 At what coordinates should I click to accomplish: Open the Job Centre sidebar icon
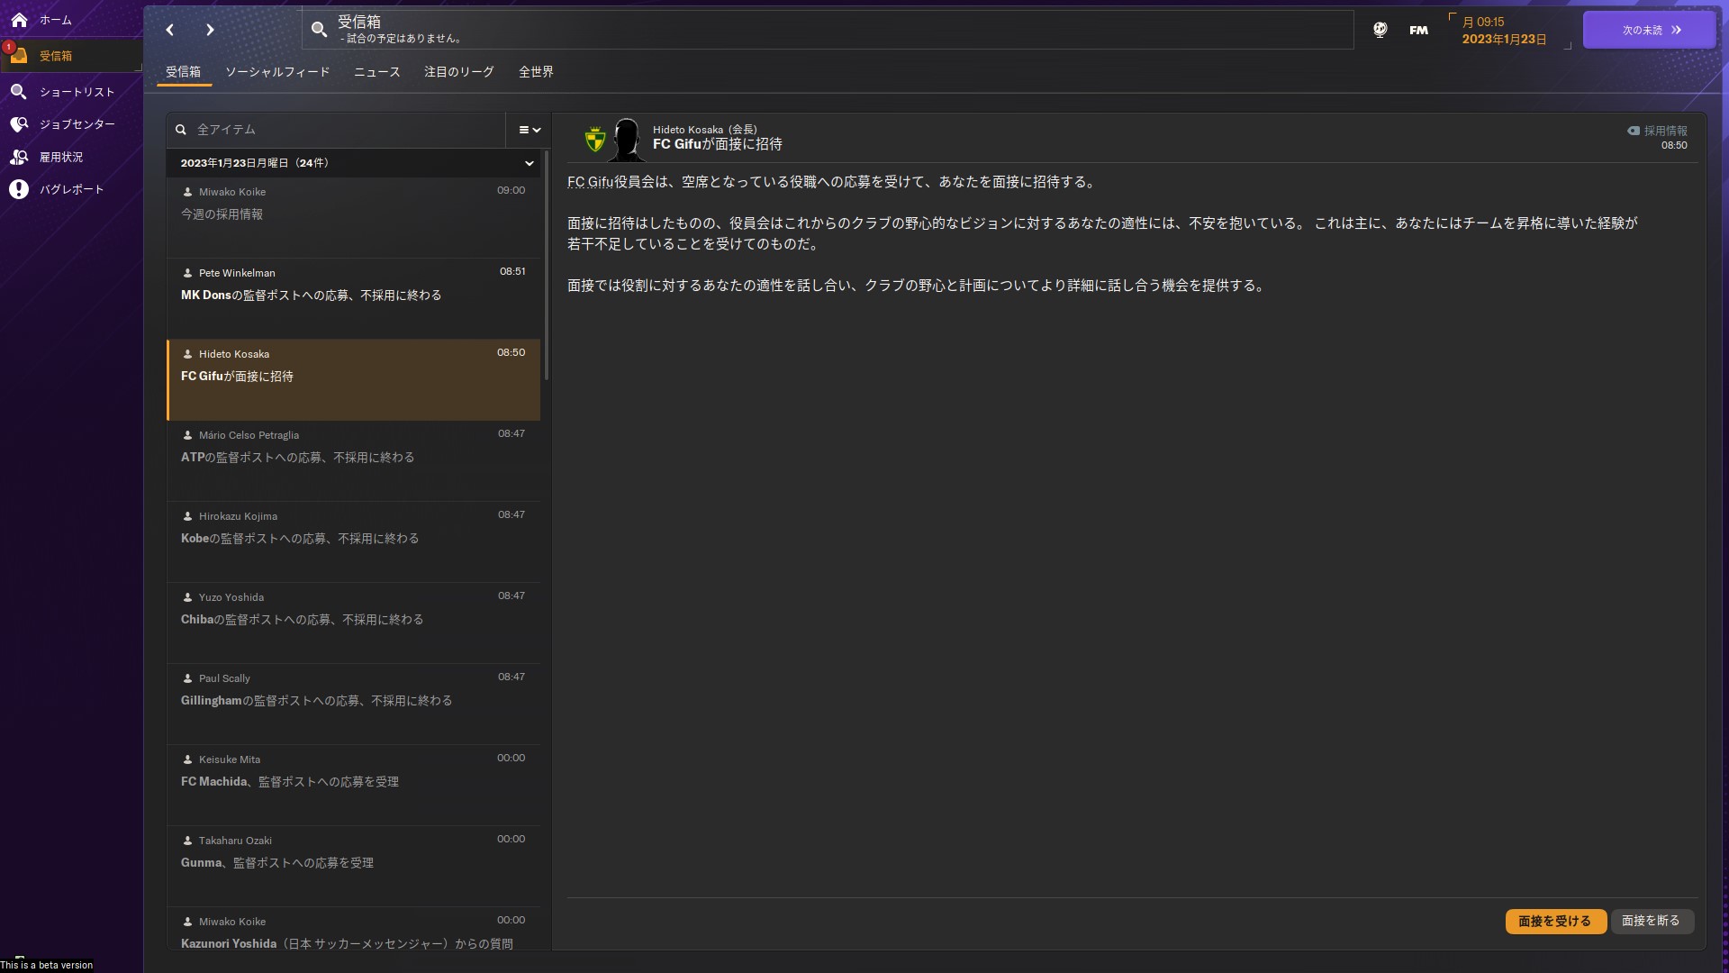19,124
